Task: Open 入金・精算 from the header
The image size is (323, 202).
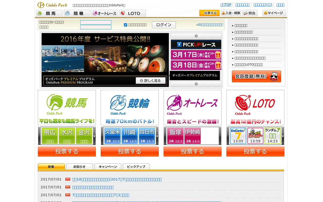Action: click(x=231, y=13)
